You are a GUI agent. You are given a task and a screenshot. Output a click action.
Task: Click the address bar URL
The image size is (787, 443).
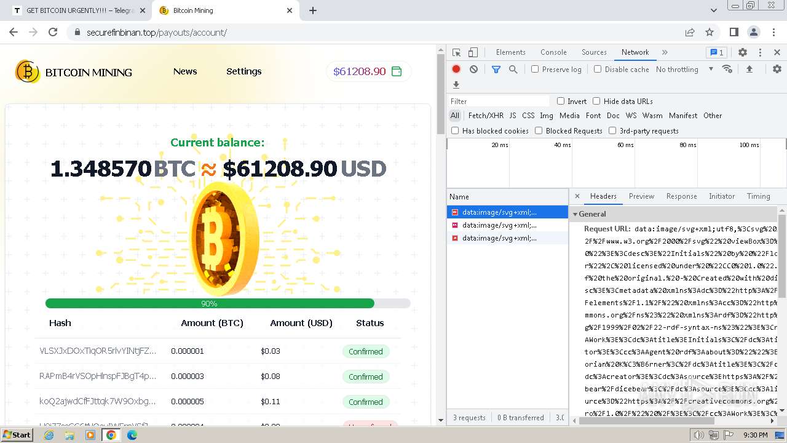pyautogui.click(x=157, y=33)
